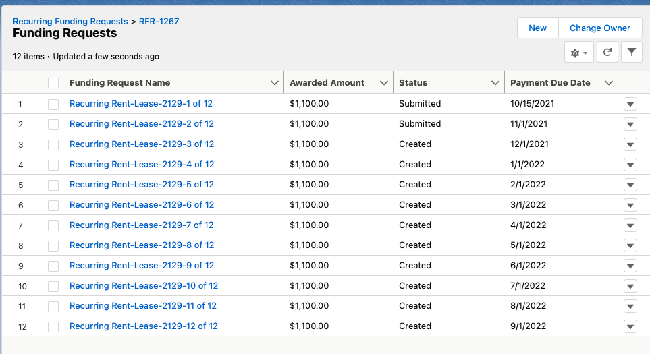This screenshot has height=354, width=650.
Task: Refresh the Funding Requests list
Action: tap(607, 53)
